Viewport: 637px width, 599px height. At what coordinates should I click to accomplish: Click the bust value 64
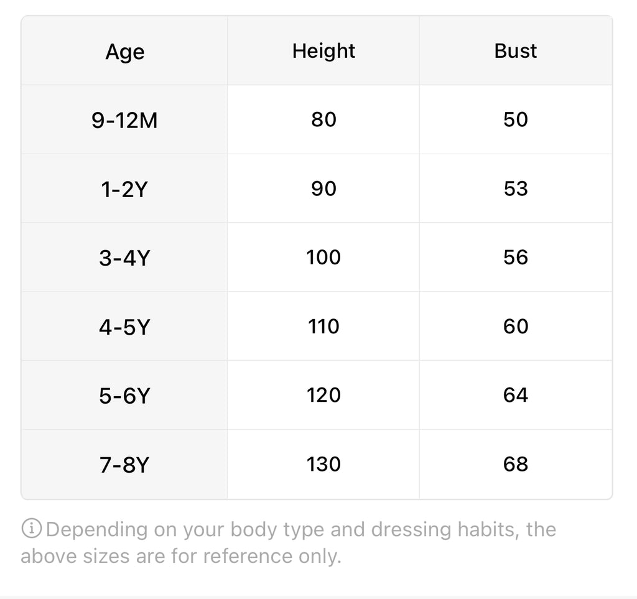click(515, 395)
